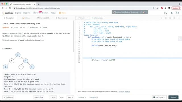
Task: Click the editor info icon
Action: [x=162, y=18]
